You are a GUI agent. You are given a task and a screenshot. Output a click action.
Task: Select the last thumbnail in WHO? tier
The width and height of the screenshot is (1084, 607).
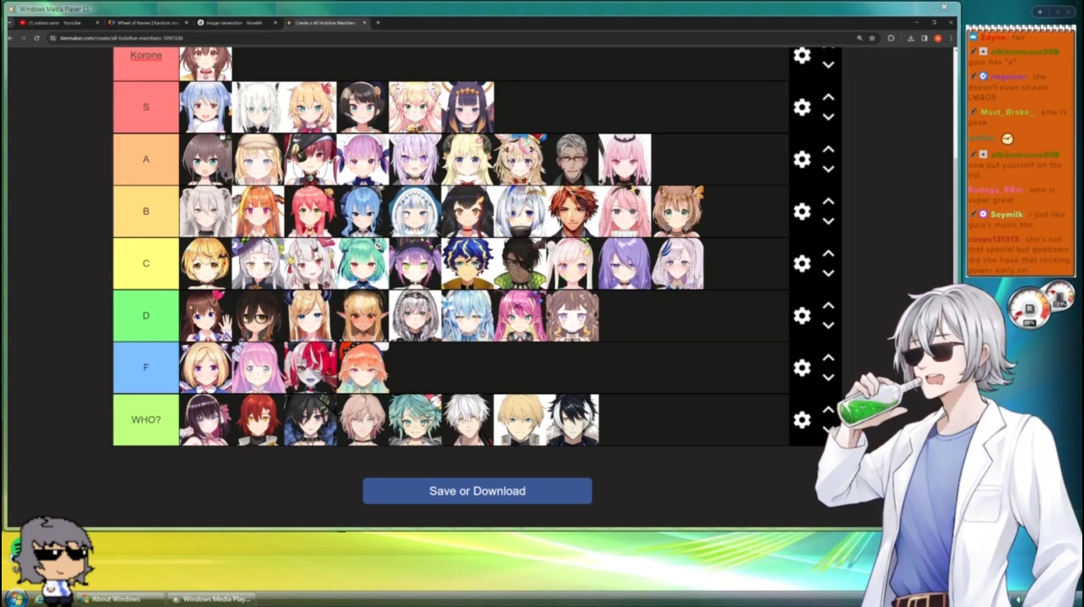click(572, 420)
